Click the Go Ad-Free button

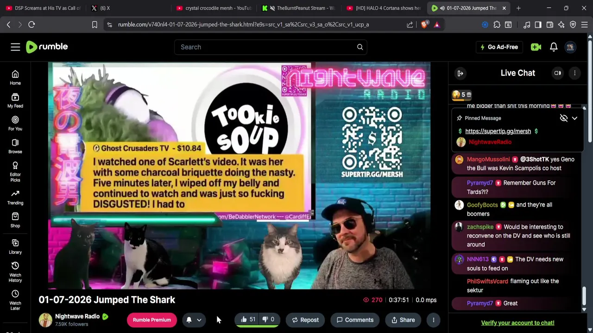click(499, 47)
